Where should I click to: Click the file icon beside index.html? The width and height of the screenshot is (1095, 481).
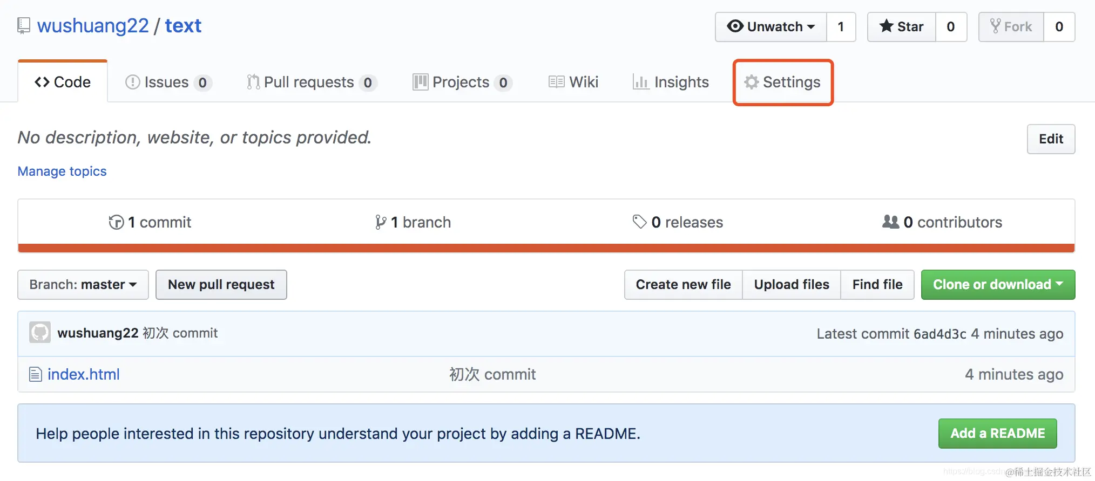(x=36, y=374)
